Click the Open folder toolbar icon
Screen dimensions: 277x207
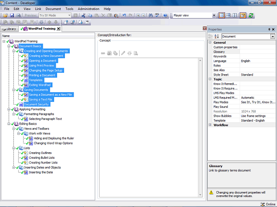coord(5,16)
